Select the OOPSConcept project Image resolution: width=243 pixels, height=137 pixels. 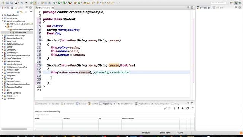(13, 73)
